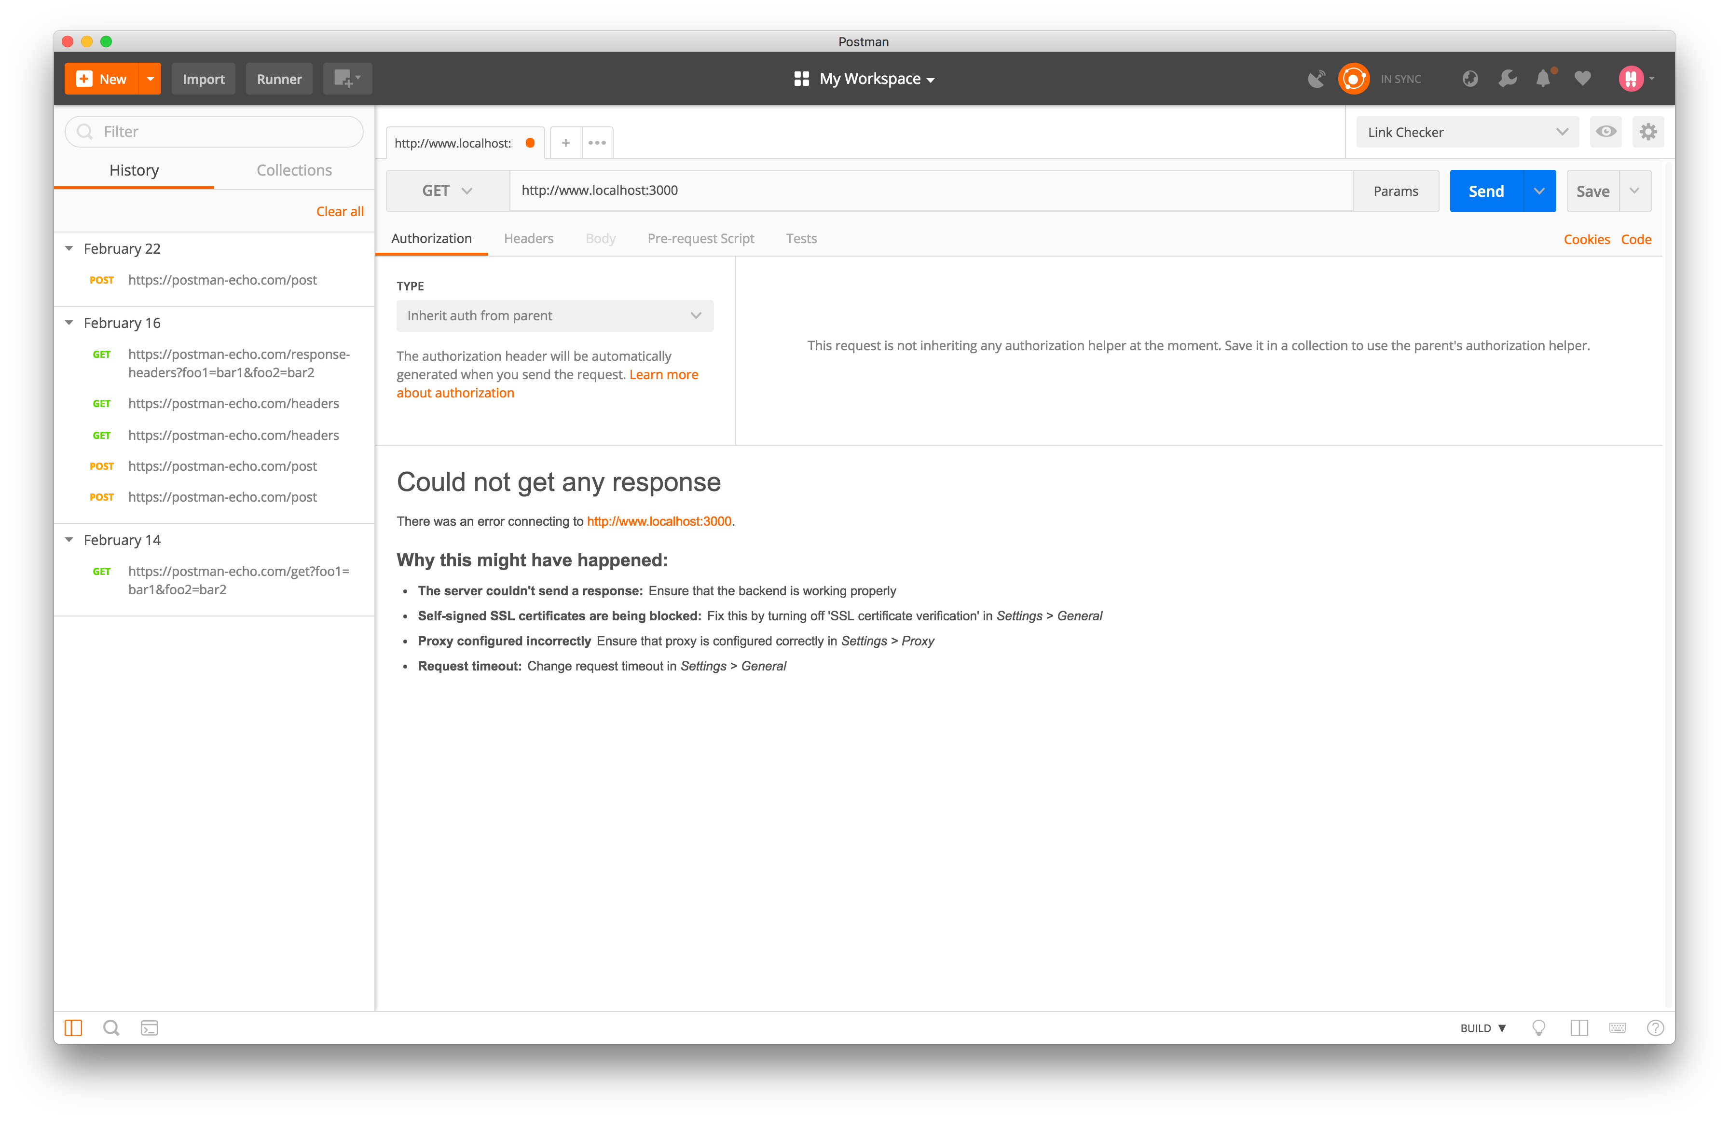Image resolution: width=1729 pixels, height=1121 pixels.
Task: Open the GET method dropdown
Action: (448, 191)
